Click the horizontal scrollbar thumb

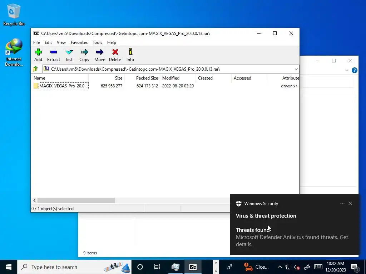click(x=76, y=201)
